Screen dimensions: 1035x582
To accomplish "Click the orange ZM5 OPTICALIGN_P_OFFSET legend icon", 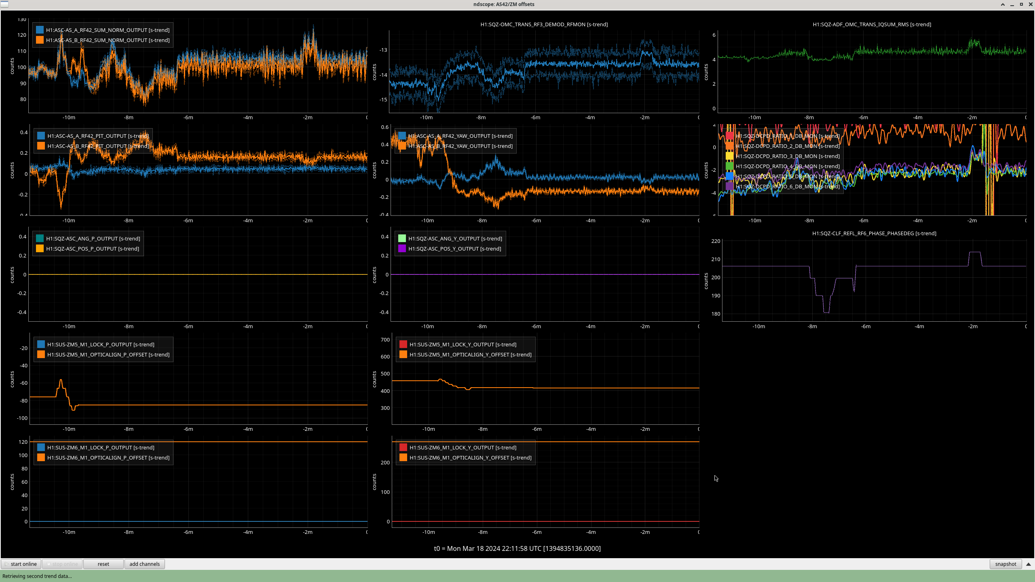I will coord(41,354).
